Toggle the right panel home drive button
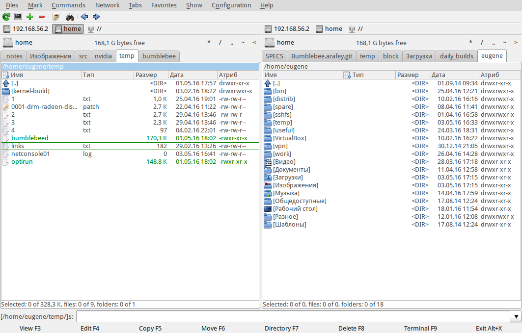The image size is (522, 333). pyautogui.click(x=329, y=29)
